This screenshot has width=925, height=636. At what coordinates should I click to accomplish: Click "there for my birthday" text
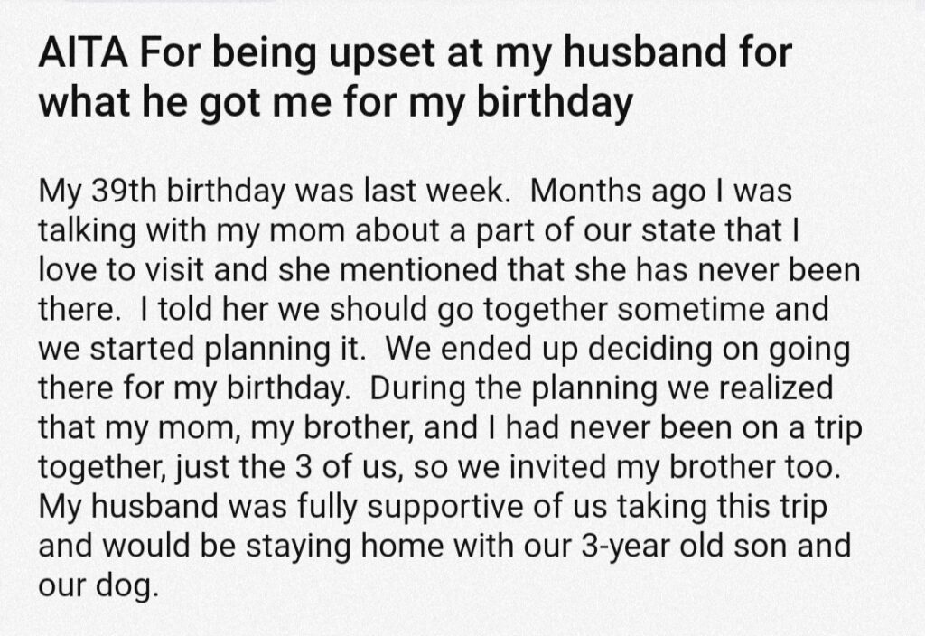tap(193, 388)
